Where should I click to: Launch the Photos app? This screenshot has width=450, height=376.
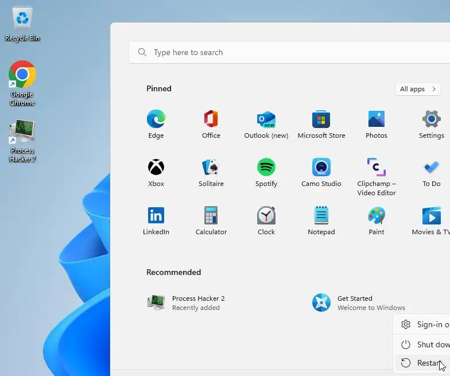tap(377, 124)
